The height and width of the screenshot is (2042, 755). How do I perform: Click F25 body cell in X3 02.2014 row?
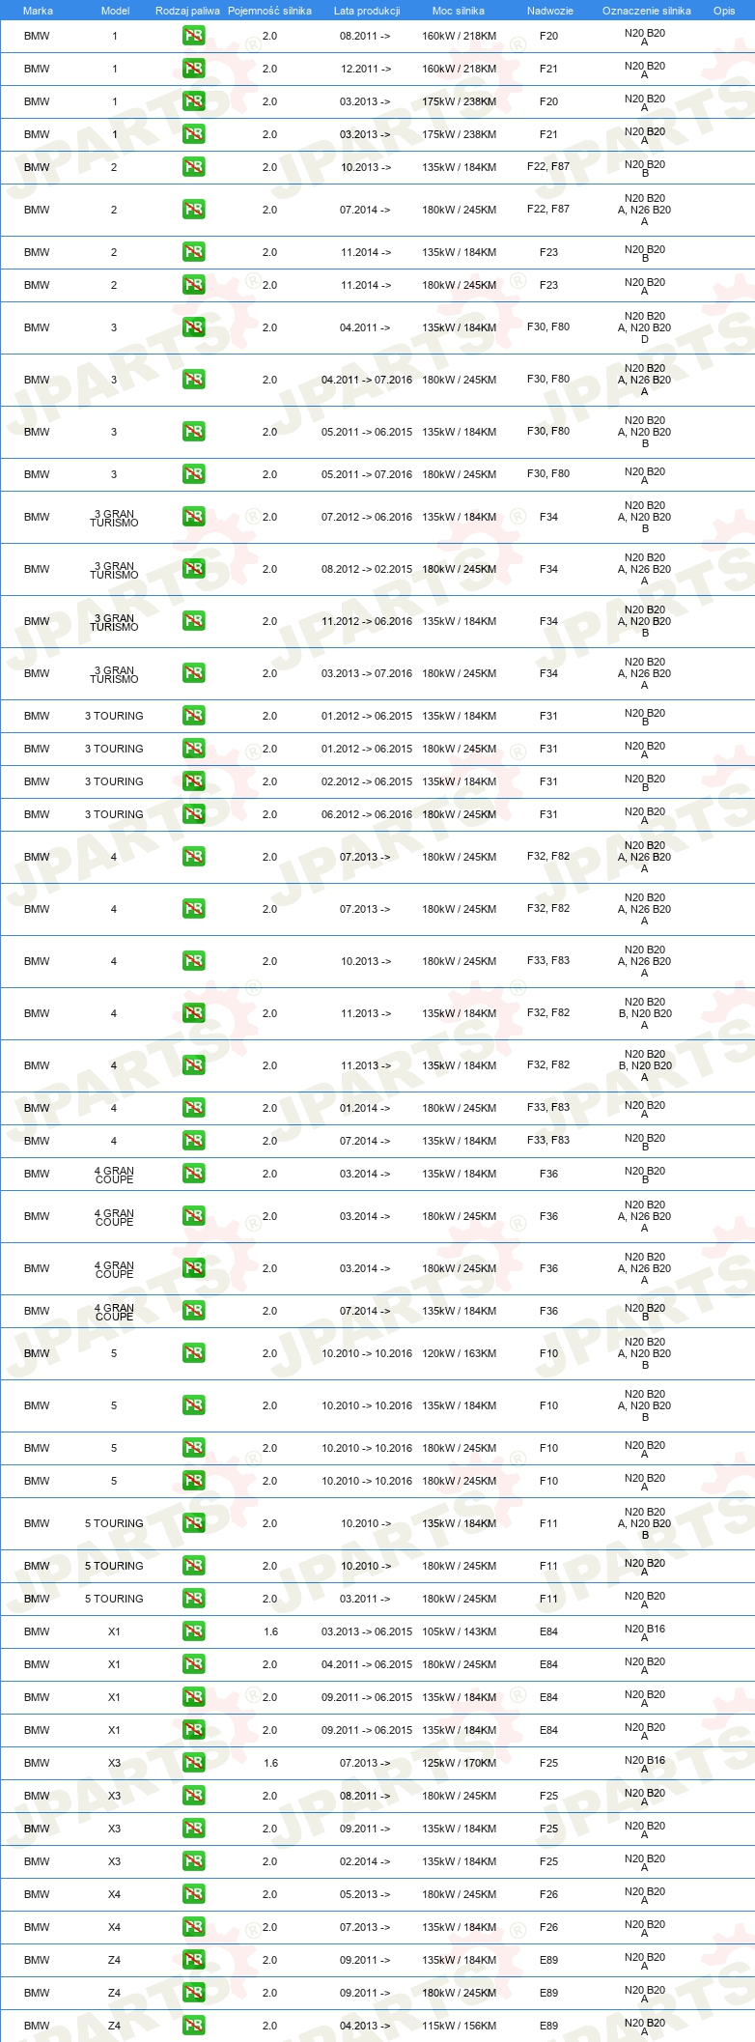tap(548, 1861)
